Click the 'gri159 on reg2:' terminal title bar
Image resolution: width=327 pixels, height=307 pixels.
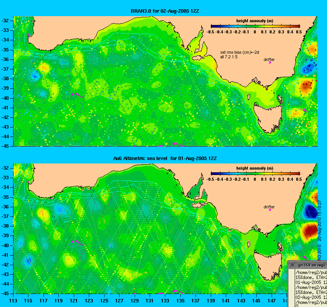point(308,265)
